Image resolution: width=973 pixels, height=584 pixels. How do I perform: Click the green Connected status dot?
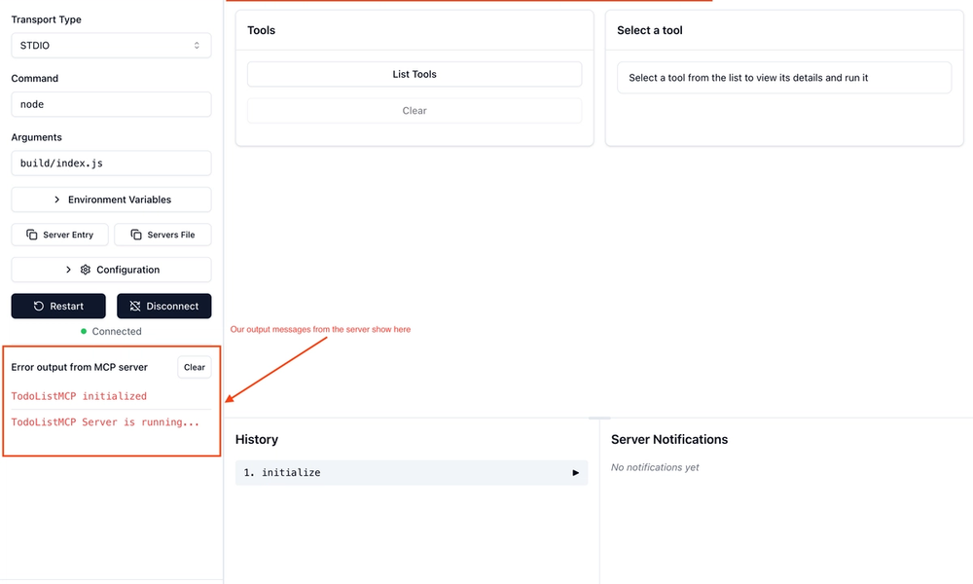point(84,331)
